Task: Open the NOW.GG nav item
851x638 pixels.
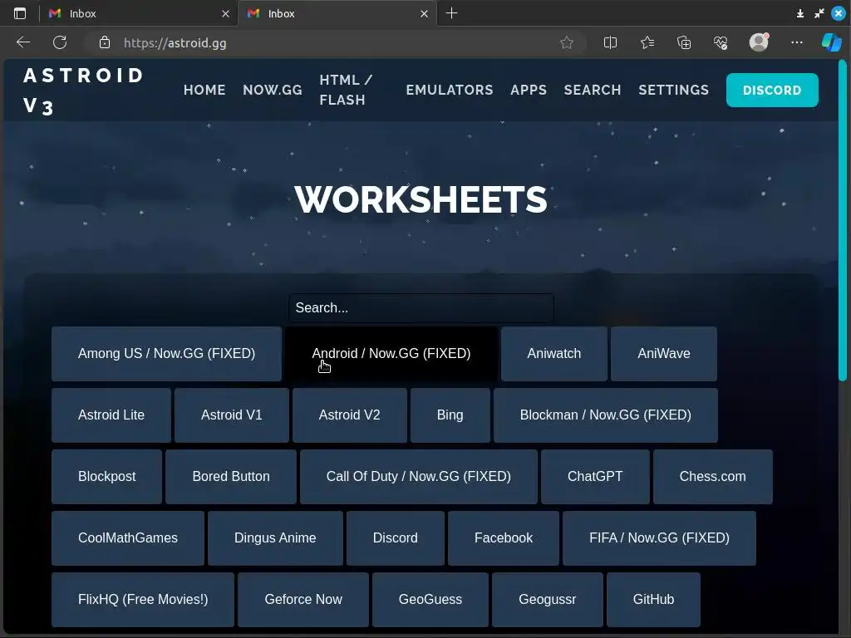Action: click(x=273, y=90)
